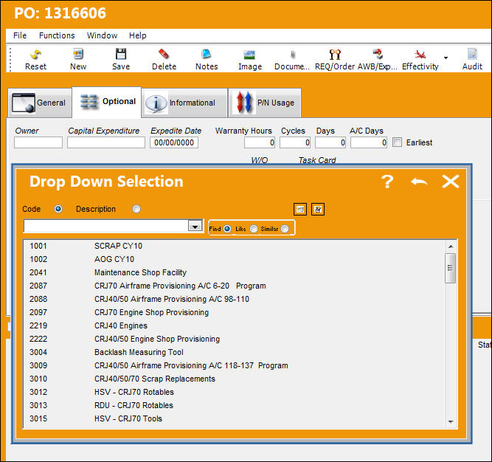Click the list scrollbar up arrow

451,246
